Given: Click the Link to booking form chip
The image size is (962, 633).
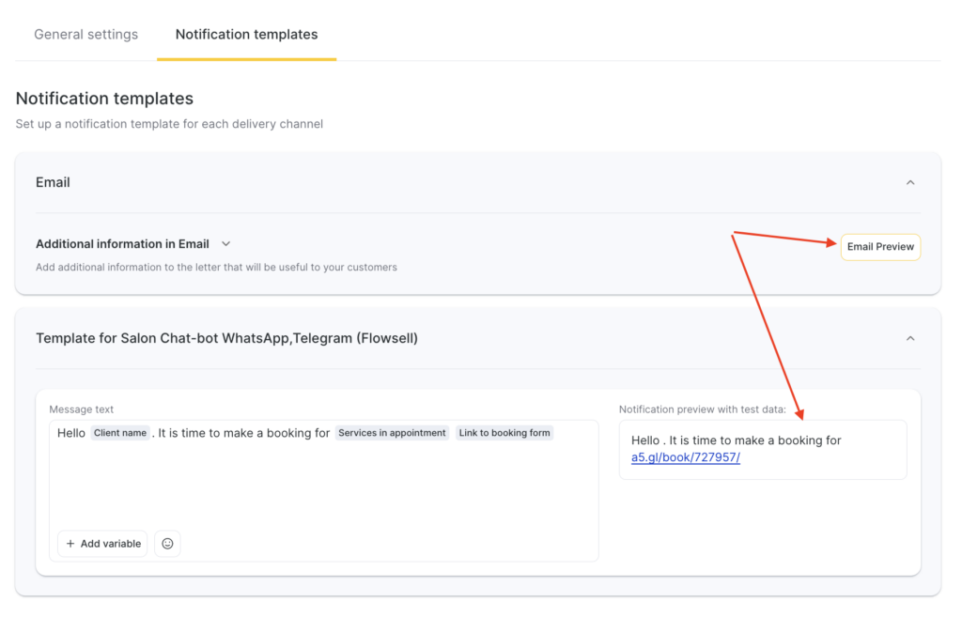Looking at the screenshot, I should 504,433.
